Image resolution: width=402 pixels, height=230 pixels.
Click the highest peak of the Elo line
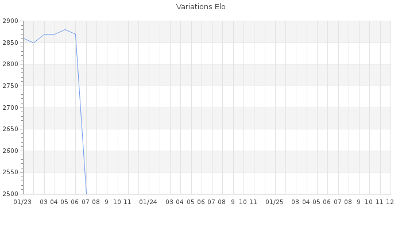pos(65,29)
